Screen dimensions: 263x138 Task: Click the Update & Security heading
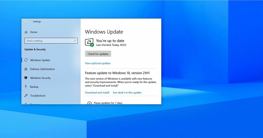pyautogui.click(x=35, y=49)
